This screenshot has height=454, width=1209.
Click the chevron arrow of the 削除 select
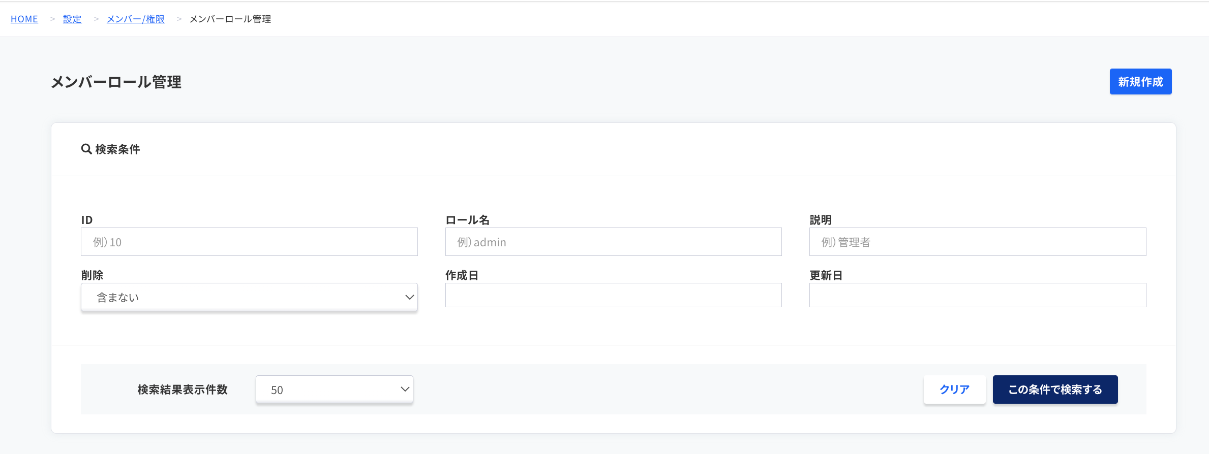[409, 297]
